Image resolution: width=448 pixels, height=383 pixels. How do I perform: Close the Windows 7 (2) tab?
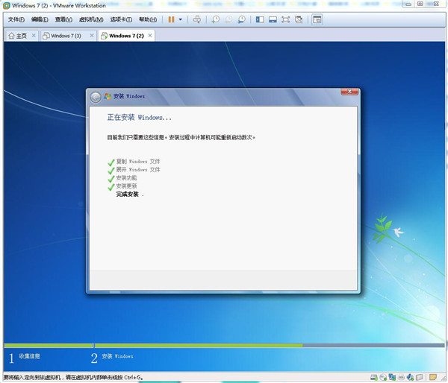click(150, 35)
